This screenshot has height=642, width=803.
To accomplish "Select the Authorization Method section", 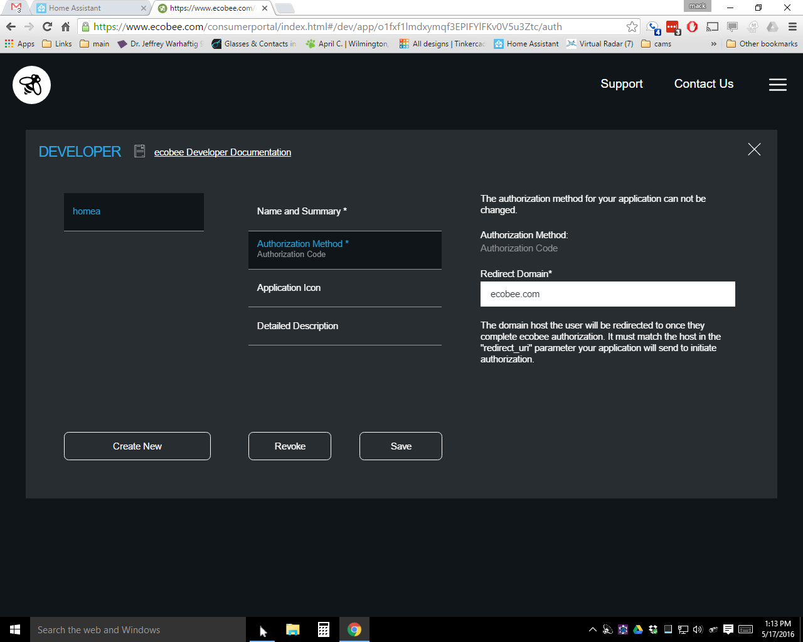I will point(345,250).
